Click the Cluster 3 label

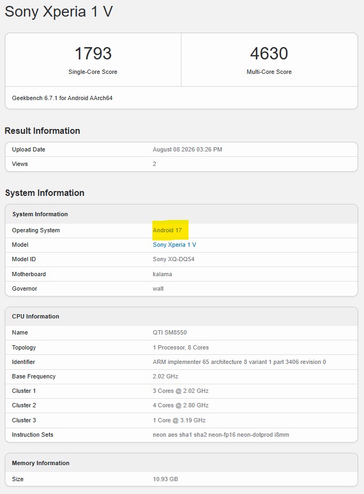coord(24,420)
